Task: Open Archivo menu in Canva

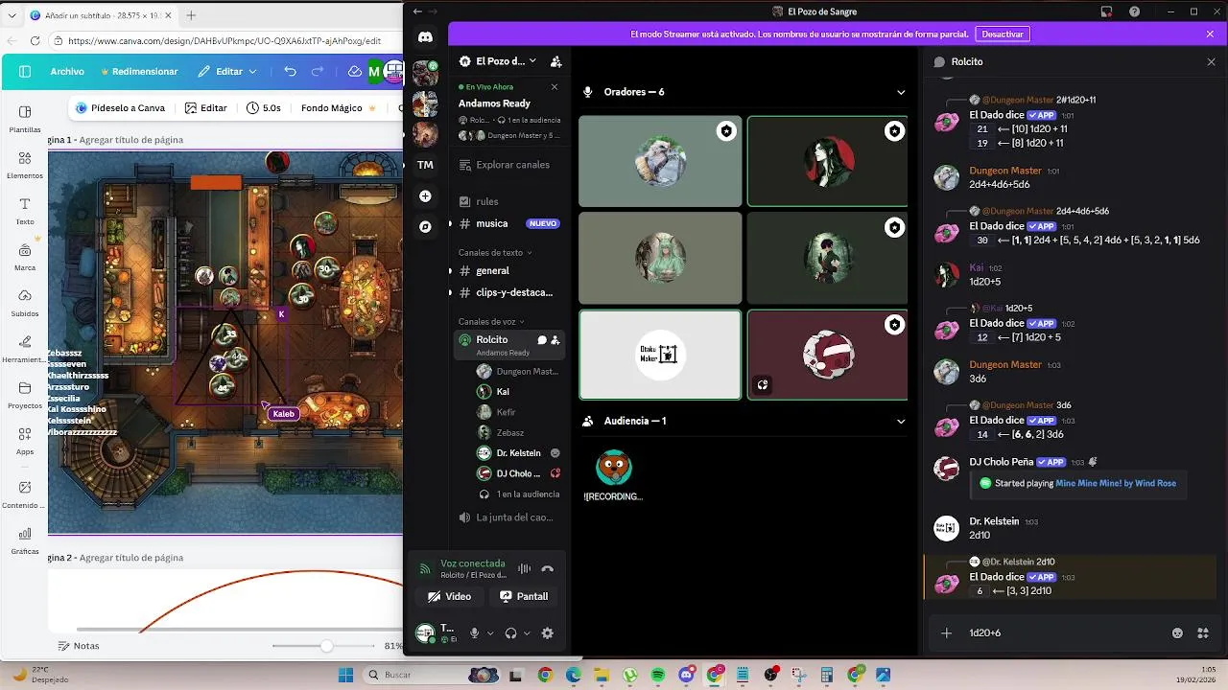Action: (67, 71)
